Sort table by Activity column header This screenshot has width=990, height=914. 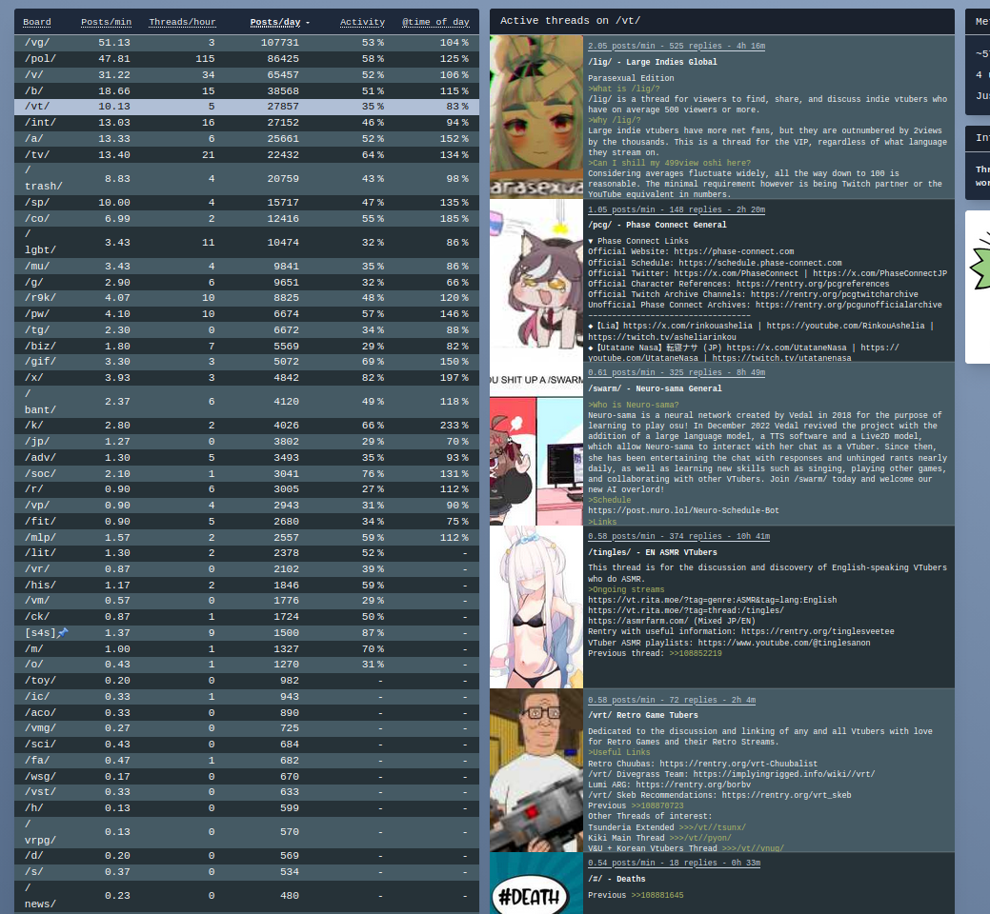(362, 22)
